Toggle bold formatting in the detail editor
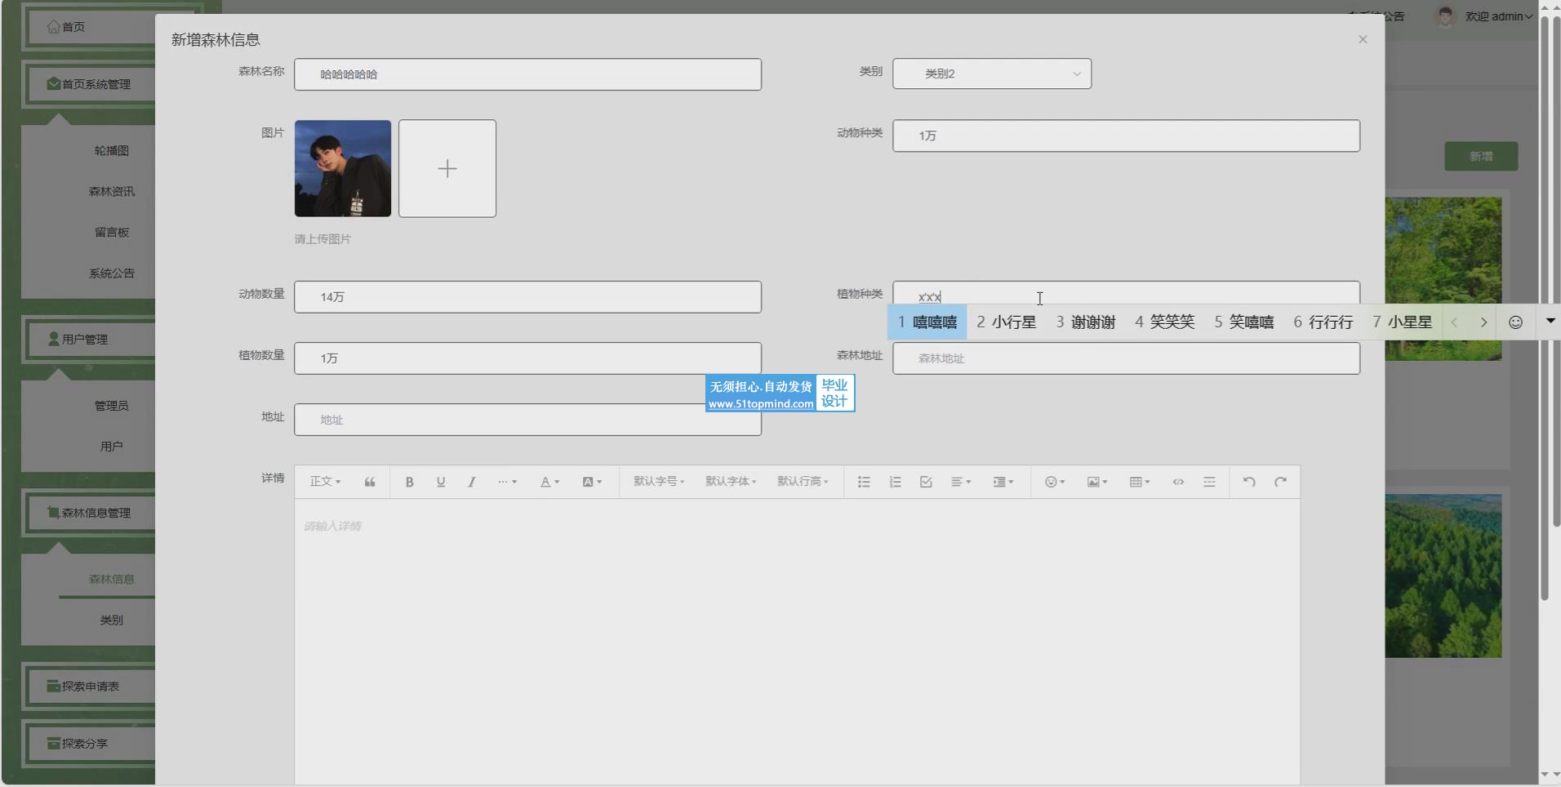Screen dimensions: 1561x787 [x=409, y=482]
